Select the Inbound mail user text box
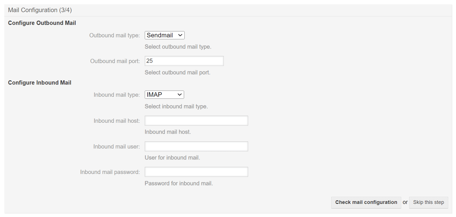 click(196, 146)
